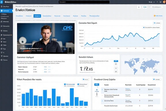Viewport: 166px width, 111px height.
Task: Click the circular refresh icon in the big-number card
Action: pos(116,64)
